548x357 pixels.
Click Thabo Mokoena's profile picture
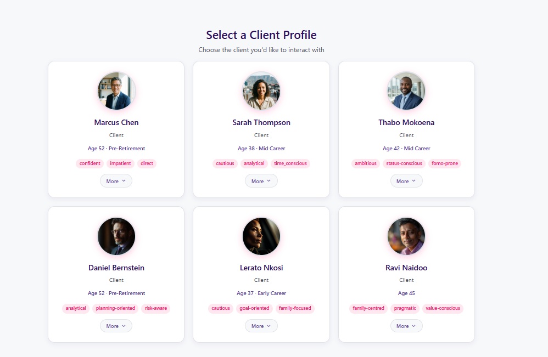click(x=406, y=90)
